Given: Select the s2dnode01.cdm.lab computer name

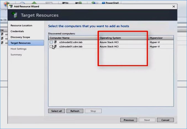Looking at the screenshot, I should pyautogui.click(x=71, y=46).
